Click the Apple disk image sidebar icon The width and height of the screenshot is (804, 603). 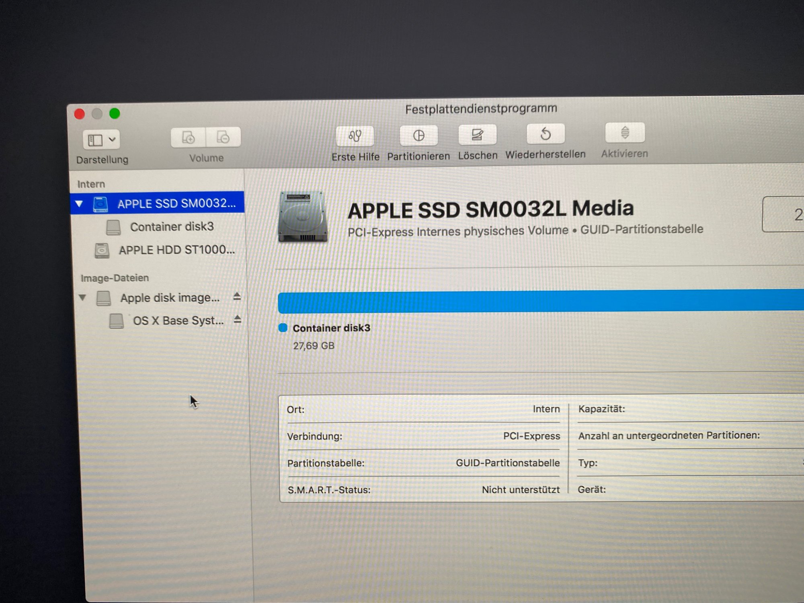(104, 298)
